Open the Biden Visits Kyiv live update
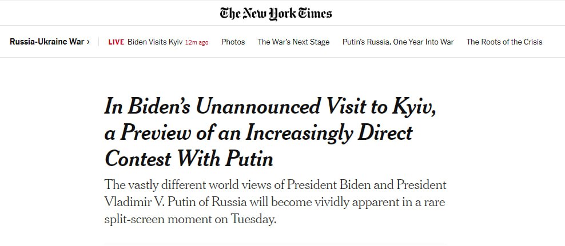 click(x=155, y=42)
